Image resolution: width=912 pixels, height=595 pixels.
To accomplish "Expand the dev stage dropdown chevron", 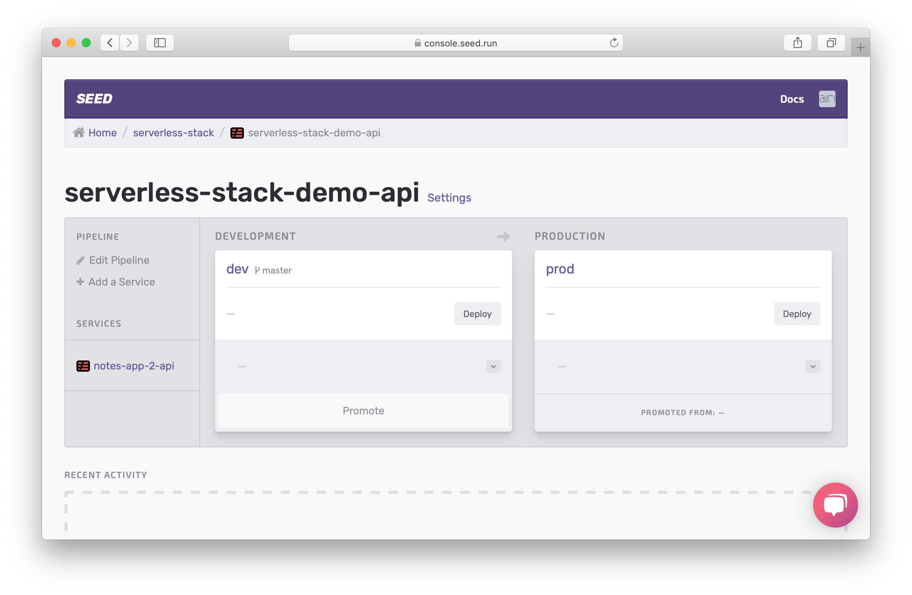I will [493, 367].
